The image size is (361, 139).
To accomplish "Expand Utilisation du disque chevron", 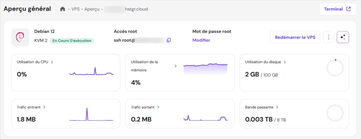I will pyautogui.click(x=285, y=62).
